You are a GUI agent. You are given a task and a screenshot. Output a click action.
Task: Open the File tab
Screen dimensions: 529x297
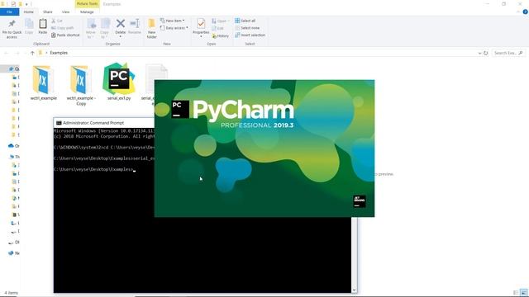[9, 12]
